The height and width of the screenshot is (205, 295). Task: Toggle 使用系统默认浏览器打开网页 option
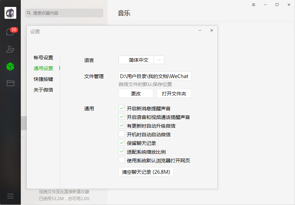tap(122, 160)
